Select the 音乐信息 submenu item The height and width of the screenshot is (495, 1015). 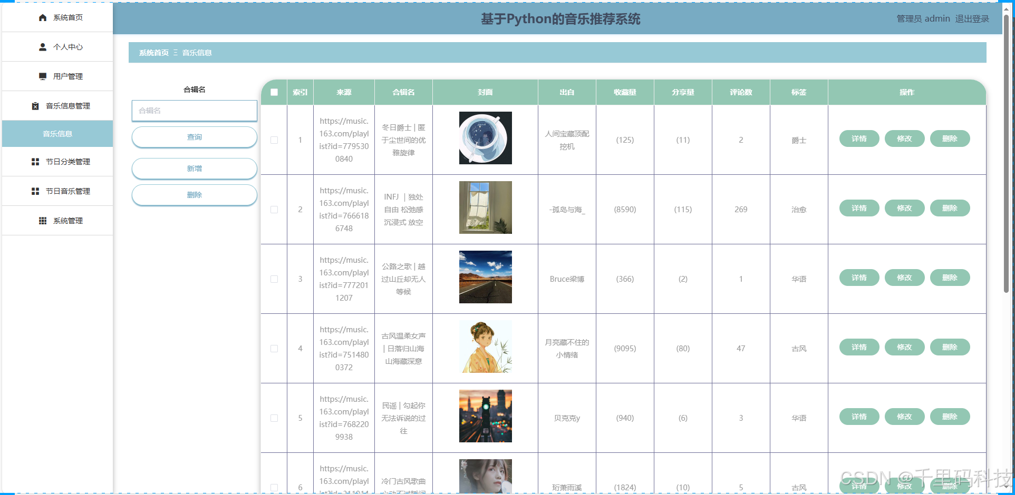57,134
